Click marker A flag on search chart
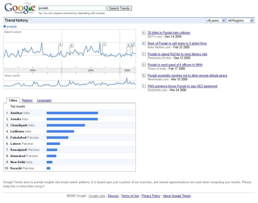Screen dimensions: 258x203 pyautogui.click(x=60, y=44)
